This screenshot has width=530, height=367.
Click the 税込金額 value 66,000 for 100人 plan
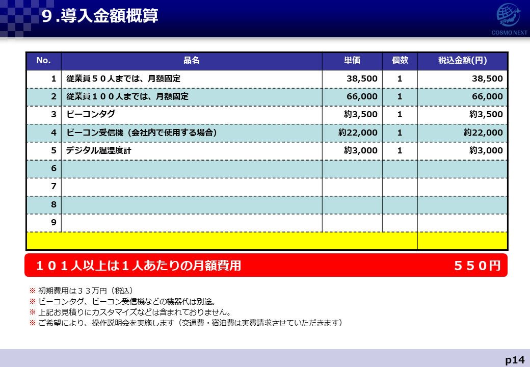(x=487, y=96)
